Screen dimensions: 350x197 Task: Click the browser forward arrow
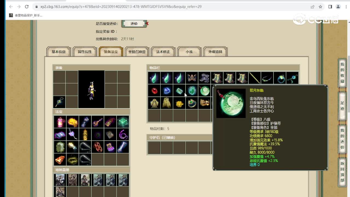[x=19, y=7]
